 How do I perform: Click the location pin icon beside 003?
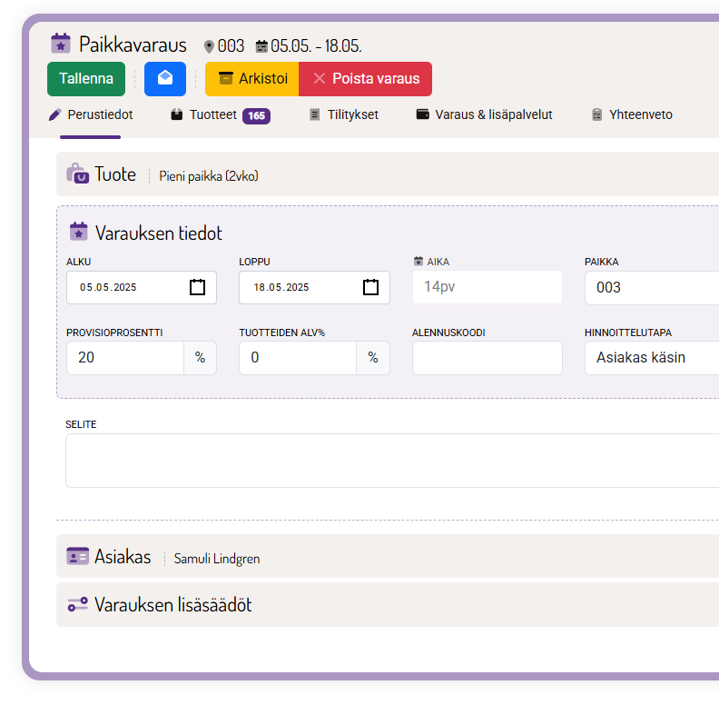[x=209, y=46]
